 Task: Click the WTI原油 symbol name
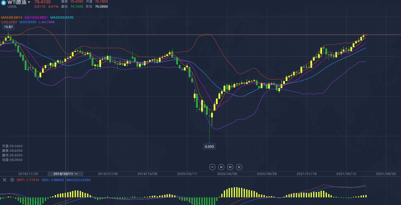pyautogui.click(x=17, y=2)
